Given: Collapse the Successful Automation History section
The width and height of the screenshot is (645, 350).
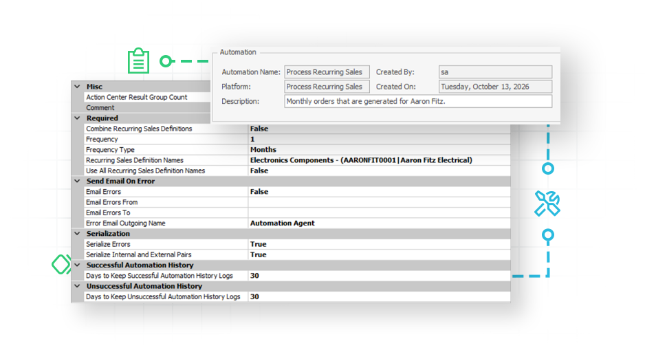Looking at the screenshot, I should (77, 265).
